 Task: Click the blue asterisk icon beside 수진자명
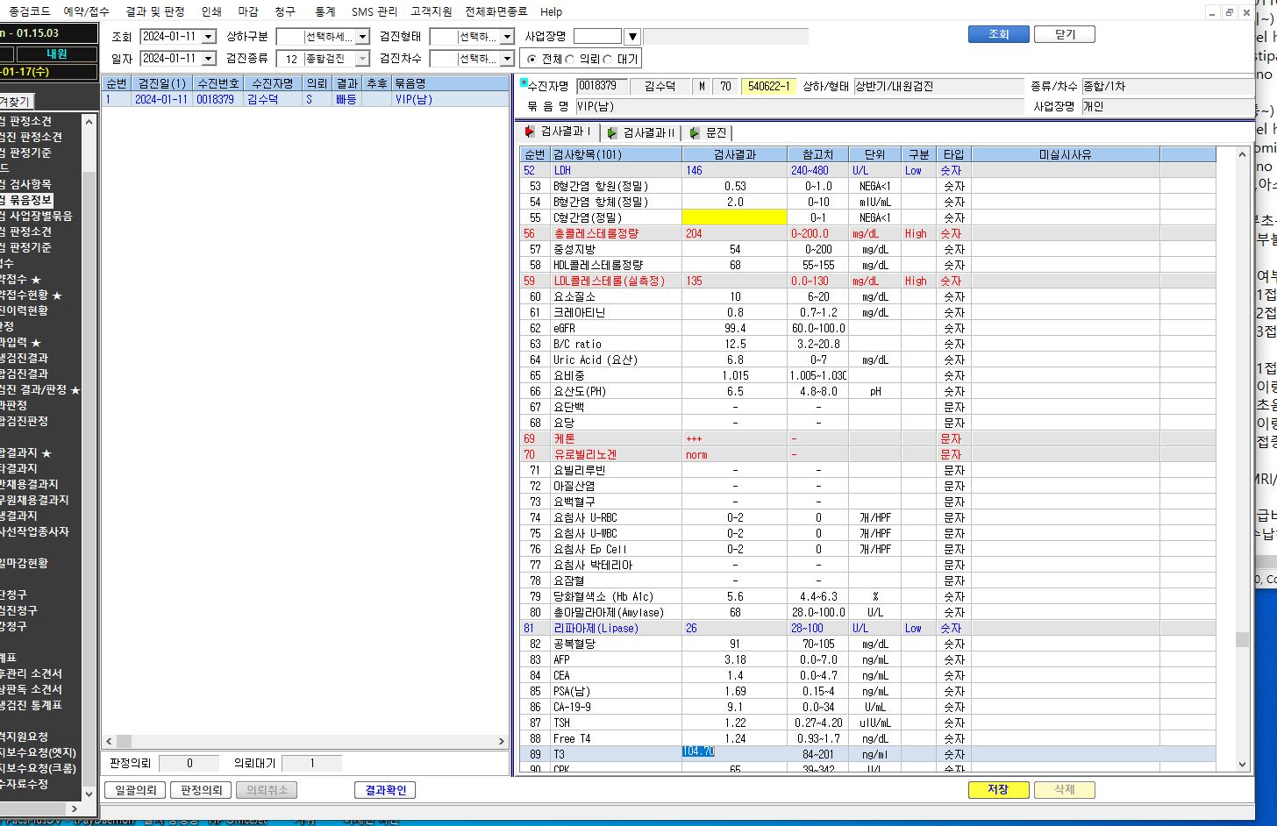pyautogui.click(x=524, y=82)
